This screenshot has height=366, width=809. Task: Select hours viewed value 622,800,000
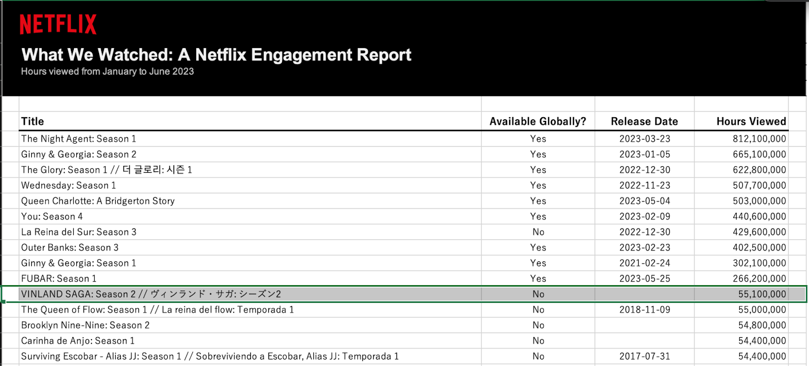[741, 170]
